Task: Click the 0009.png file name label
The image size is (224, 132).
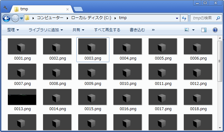Action: pos(93,84)
